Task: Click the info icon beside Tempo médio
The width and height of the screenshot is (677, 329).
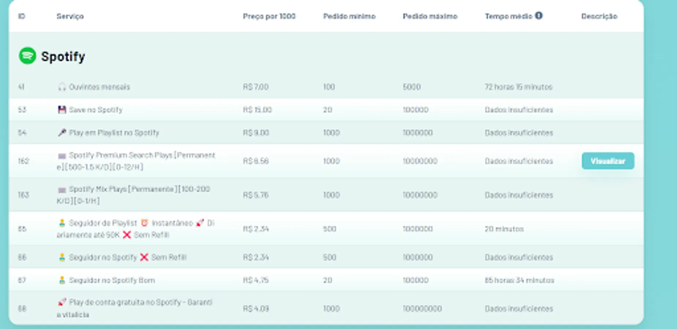Action: (x=539, y=16)
